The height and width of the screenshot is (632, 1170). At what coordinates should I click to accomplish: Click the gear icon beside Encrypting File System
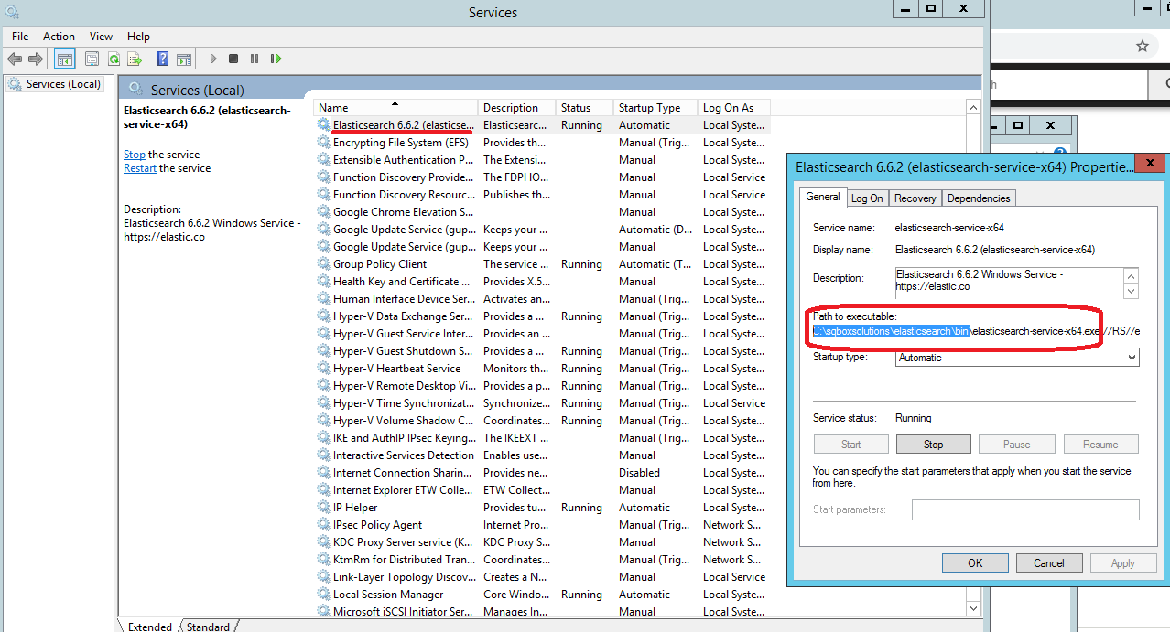click(324, 142)
